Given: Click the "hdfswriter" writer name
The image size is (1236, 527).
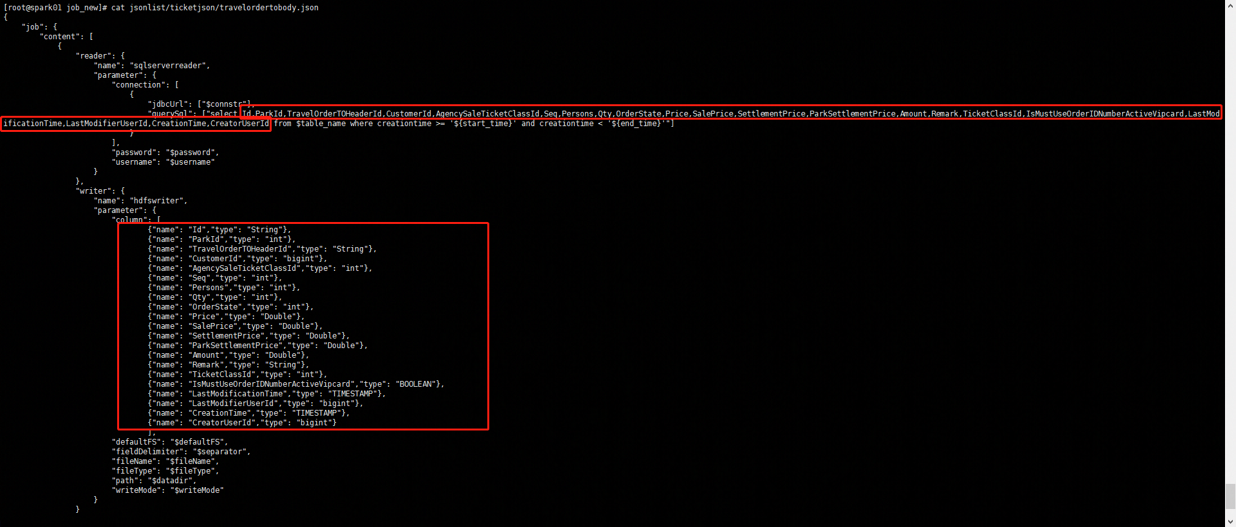Looking at the screenshot, I should 157,201.
